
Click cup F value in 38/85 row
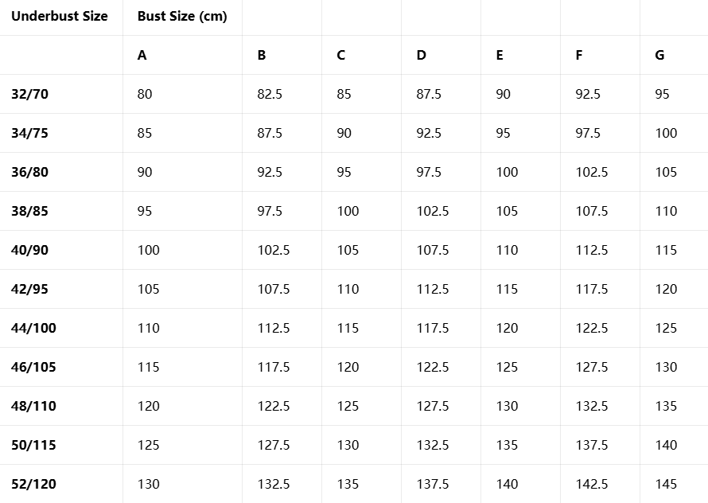point(592,212)
